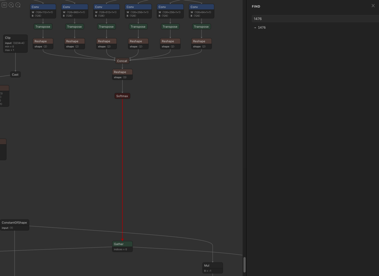Select the Cast node

coord(15,75)
